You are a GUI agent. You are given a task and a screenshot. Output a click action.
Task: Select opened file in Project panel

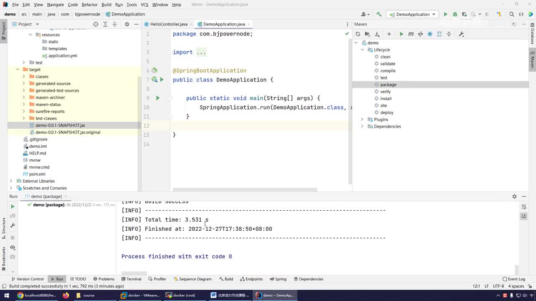pos(95,24)
